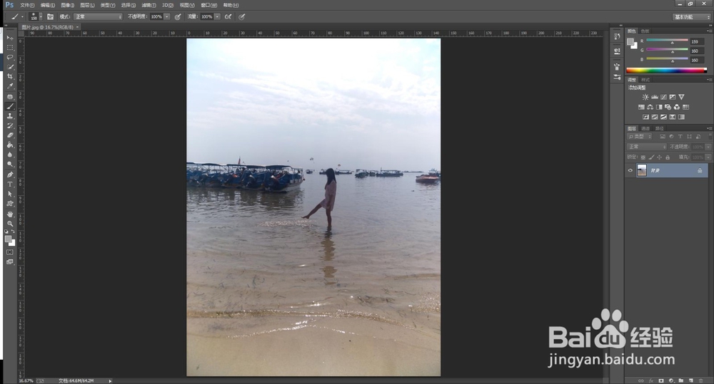Add a Levels adjustment
This screenshot has height=384, width=714.
654,97
